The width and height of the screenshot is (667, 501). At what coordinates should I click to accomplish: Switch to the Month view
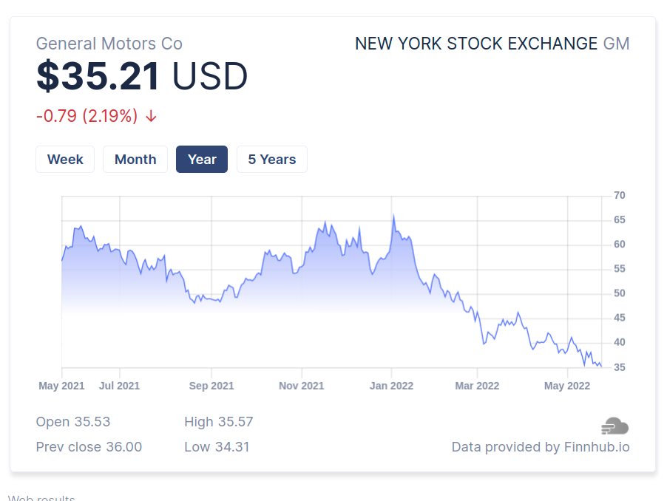(135, 159)
